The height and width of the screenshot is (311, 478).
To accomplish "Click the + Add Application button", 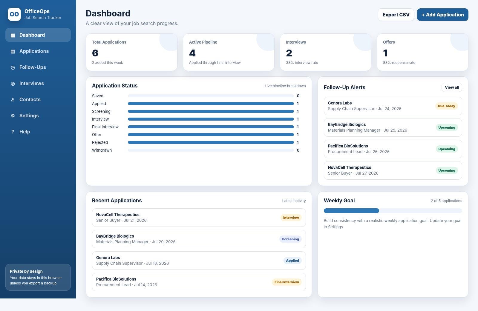I will tap(442, 15).
